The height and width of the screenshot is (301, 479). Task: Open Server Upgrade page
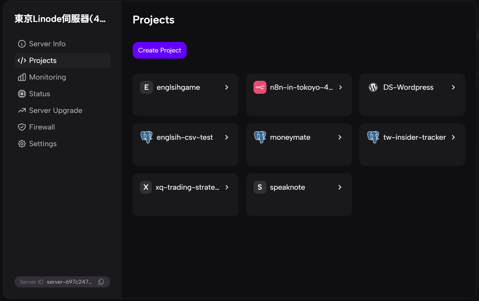(56, 110)
